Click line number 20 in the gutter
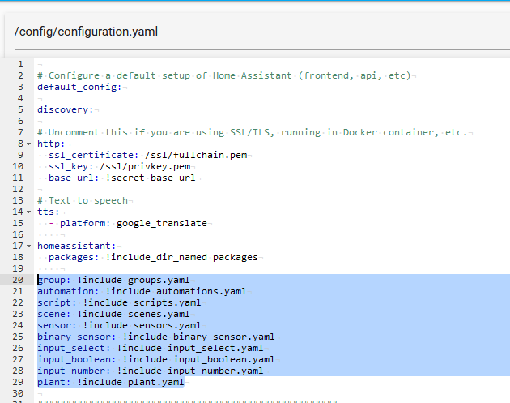 tap(18, 280)
